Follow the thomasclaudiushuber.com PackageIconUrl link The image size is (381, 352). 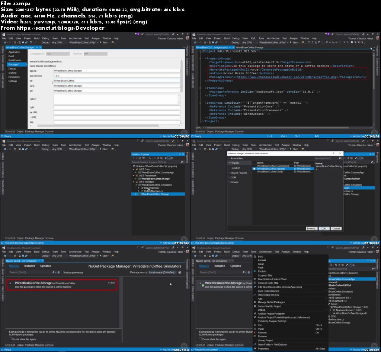[286, 77]
